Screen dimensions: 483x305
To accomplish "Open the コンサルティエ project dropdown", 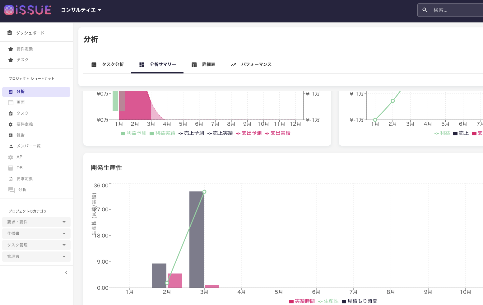I will [81, 10].
